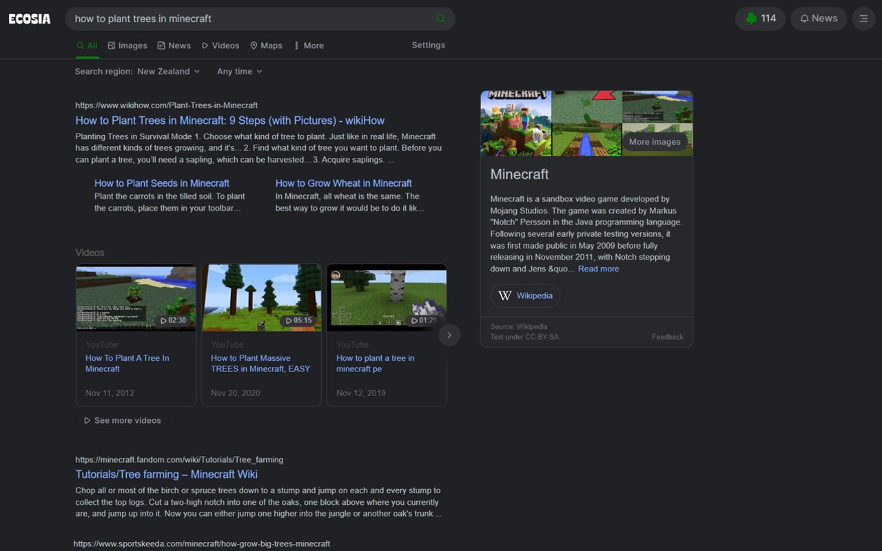Click the Nov 11, 2012 date
Viewport: 882px width, 551px height.
point(110,393)
